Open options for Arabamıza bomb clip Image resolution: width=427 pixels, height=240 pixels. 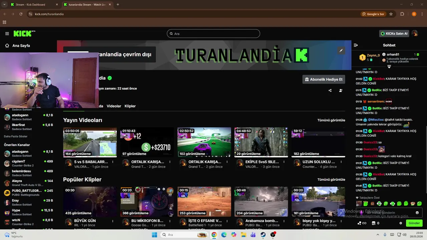pyautogui.click(x=284, y=221)
